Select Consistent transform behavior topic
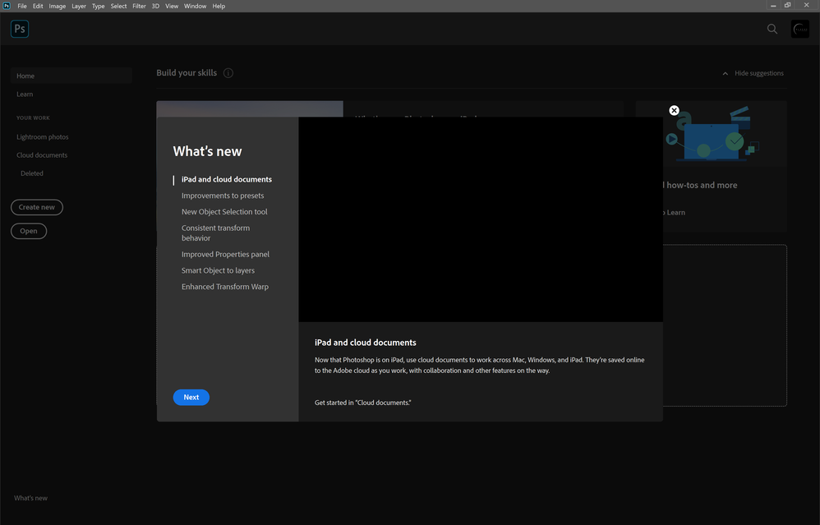This screenshot has width=820, height=525. (x=215, y=233)
